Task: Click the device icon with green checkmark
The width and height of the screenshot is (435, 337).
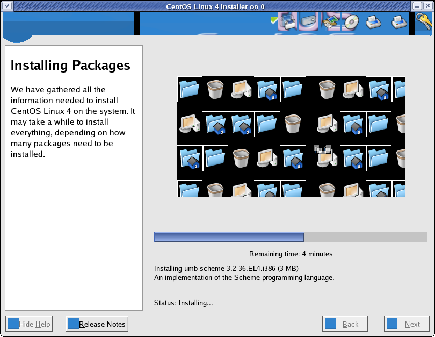Action: (x=287, y=22)
